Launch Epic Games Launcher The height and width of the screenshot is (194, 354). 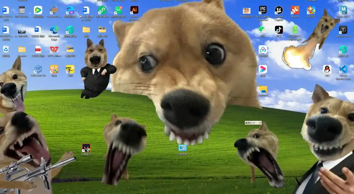(263, 10)
